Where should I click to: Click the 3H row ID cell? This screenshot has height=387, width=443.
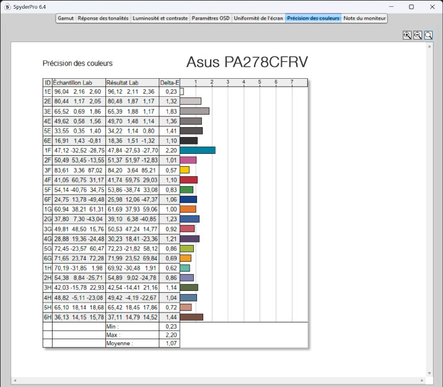[x=48, y=288]
